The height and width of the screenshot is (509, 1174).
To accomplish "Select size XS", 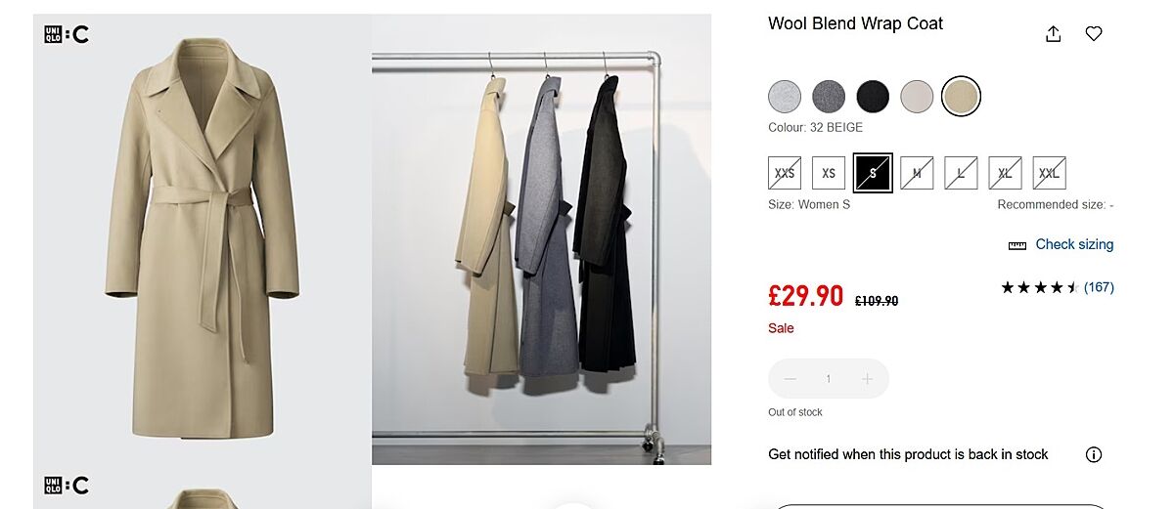I will [829, 173].
